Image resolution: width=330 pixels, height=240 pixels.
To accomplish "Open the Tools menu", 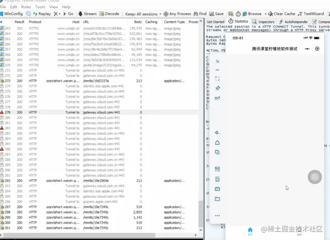I will click(x=40, y=7).
